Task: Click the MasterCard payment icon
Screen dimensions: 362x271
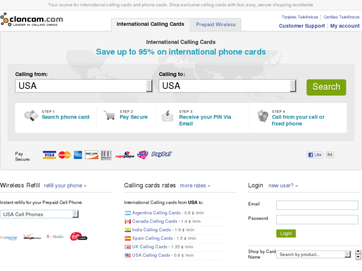Action: click(64, 155)
